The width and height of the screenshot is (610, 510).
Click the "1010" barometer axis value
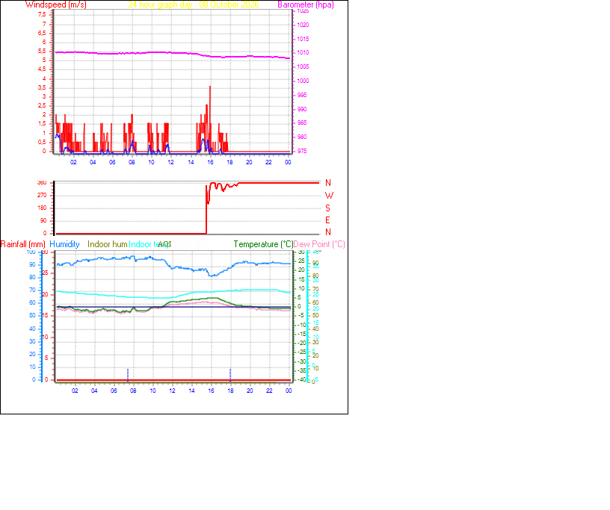[303, 52]
